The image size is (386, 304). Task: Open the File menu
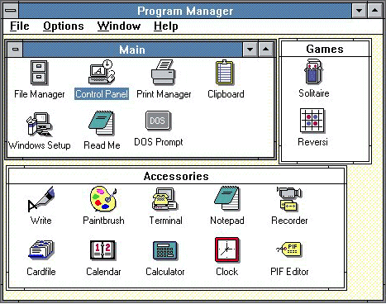pos(20,26)
